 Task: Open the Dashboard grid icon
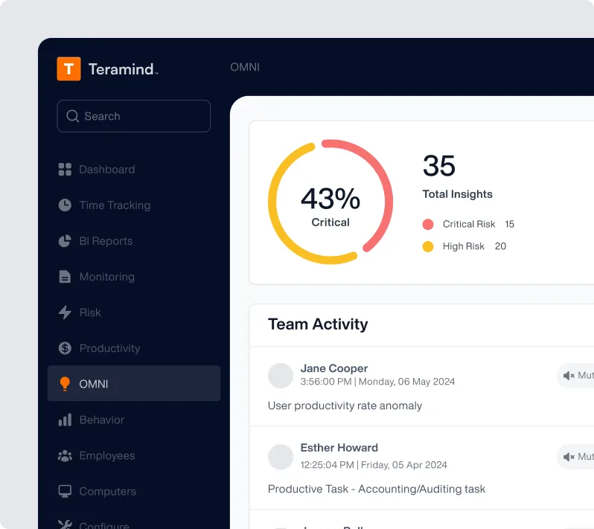(x=65, y=169)
